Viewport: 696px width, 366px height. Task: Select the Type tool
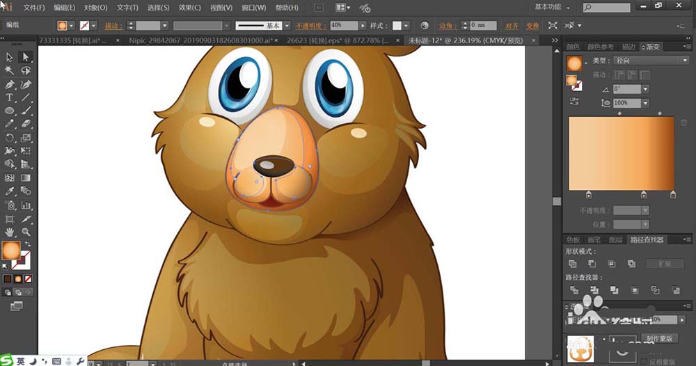tap(9, 97)
